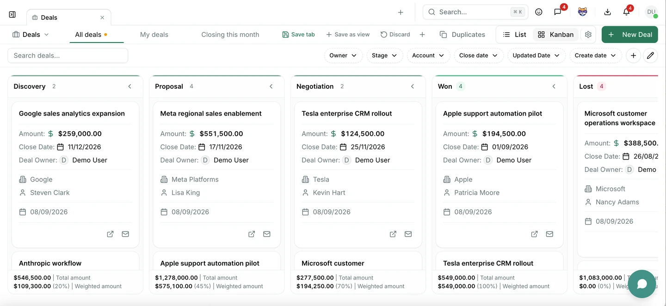Open the Duplicates view
The height and width of the screenshot is (306, 666).
(462, 35)
